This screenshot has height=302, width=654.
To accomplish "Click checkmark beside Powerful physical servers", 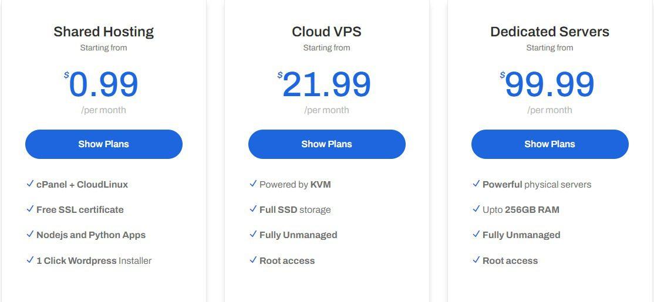I will (x=476, y=184).
